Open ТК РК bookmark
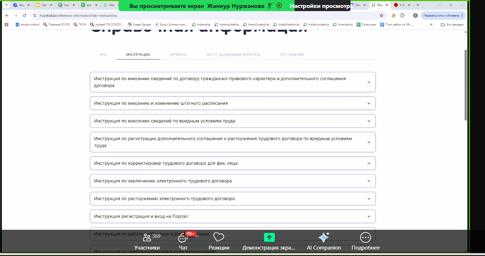This screenshot has width=485, height=256. [80, 24]
